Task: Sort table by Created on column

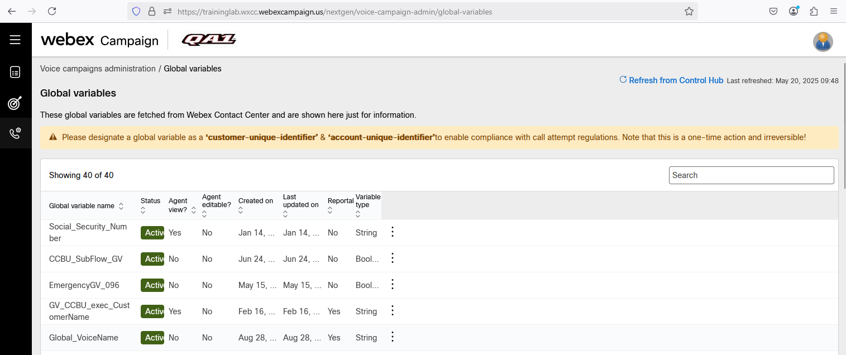Action: pos(241,210)
